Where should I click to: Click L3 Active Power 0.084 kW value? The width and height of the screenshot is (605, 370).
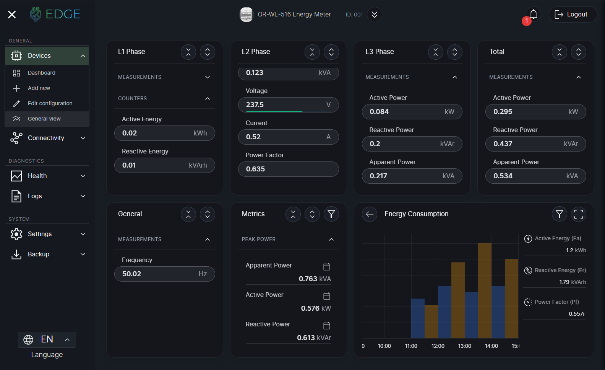pos(412,112)
